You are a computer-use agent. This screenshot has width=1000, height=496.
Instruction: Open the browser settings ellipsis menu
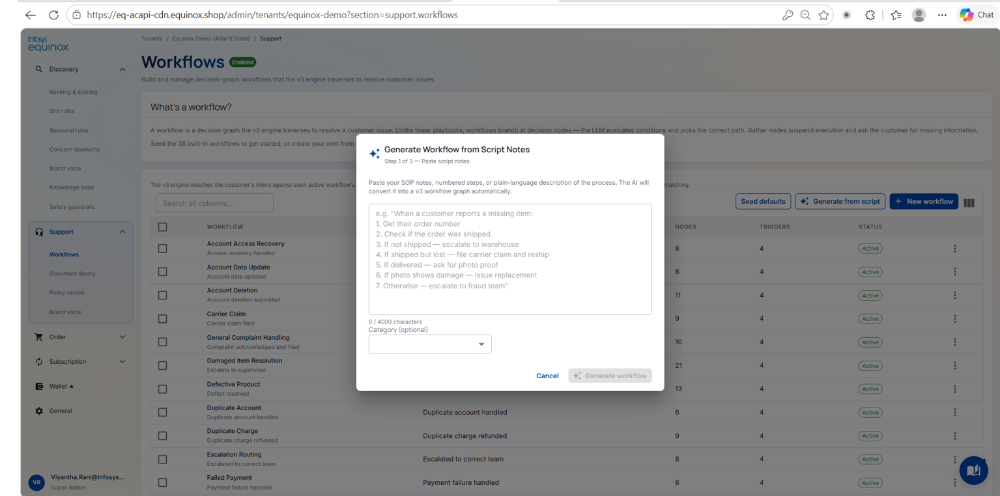pyautogui.click(x=942, y=15)
